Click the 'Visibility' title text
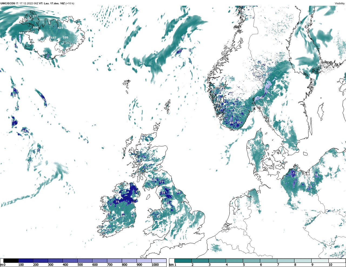The width and height of the screenshot is (346, 267). click(340, 4)
